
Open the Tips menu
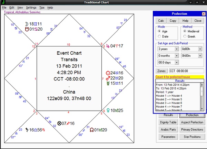coord(42,7)
